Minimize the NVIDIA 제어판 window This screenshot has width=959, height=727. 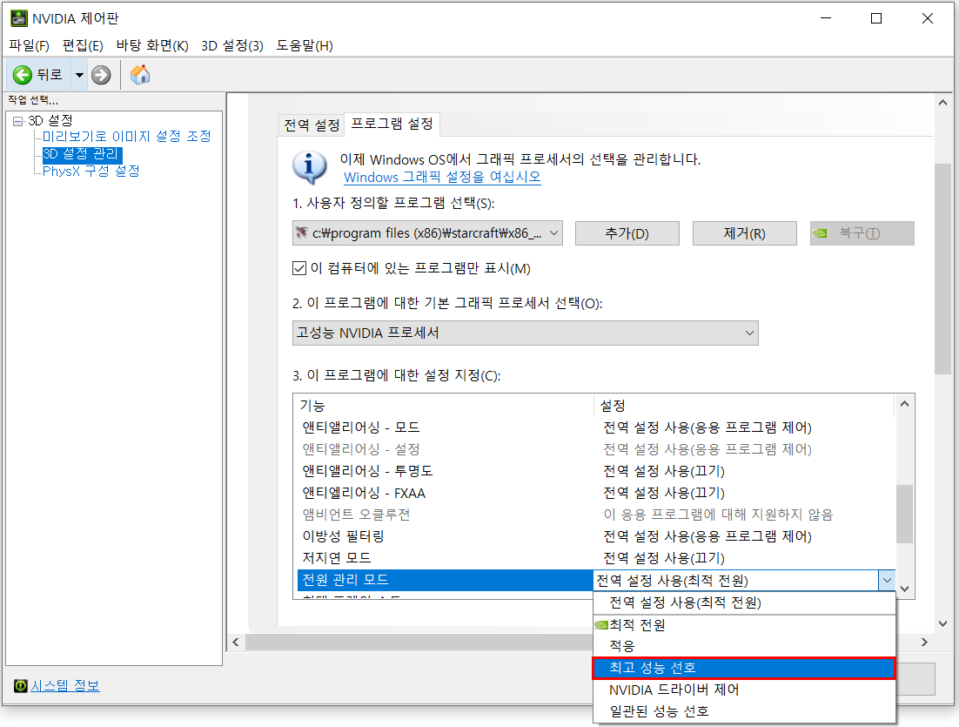point(826,18)
